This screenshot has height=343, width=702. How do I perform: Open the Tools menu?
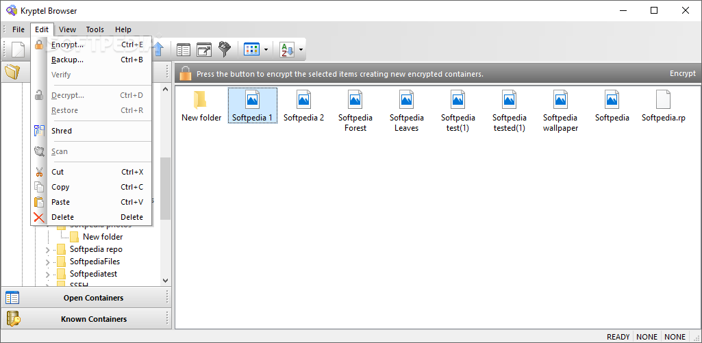[x=95, y=29]
